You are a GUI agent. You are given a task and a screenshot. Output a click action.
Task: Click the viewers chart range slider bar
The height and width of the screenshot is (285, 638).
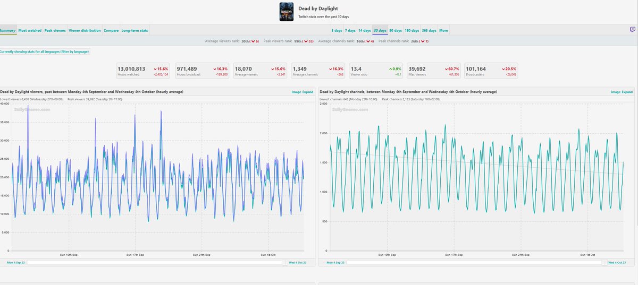pos(155,262)
